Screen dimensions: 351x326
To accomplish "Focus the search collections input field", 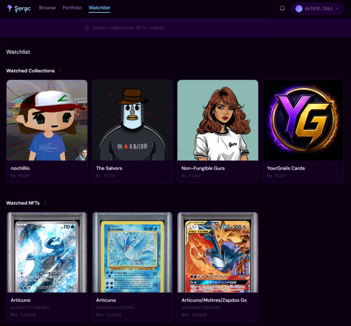I will (175, 28).
